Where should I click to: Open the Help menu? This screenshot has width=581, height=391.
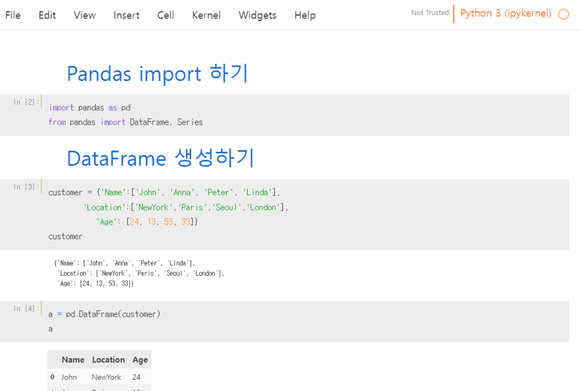point(305,15)
